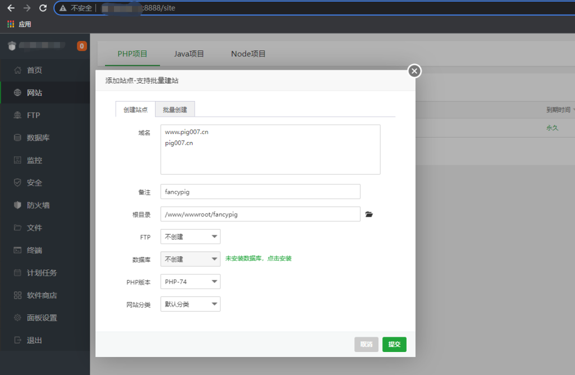Click the 退出 label in sidebar
This screenshot has height=375, width=575.
(34, 341)
